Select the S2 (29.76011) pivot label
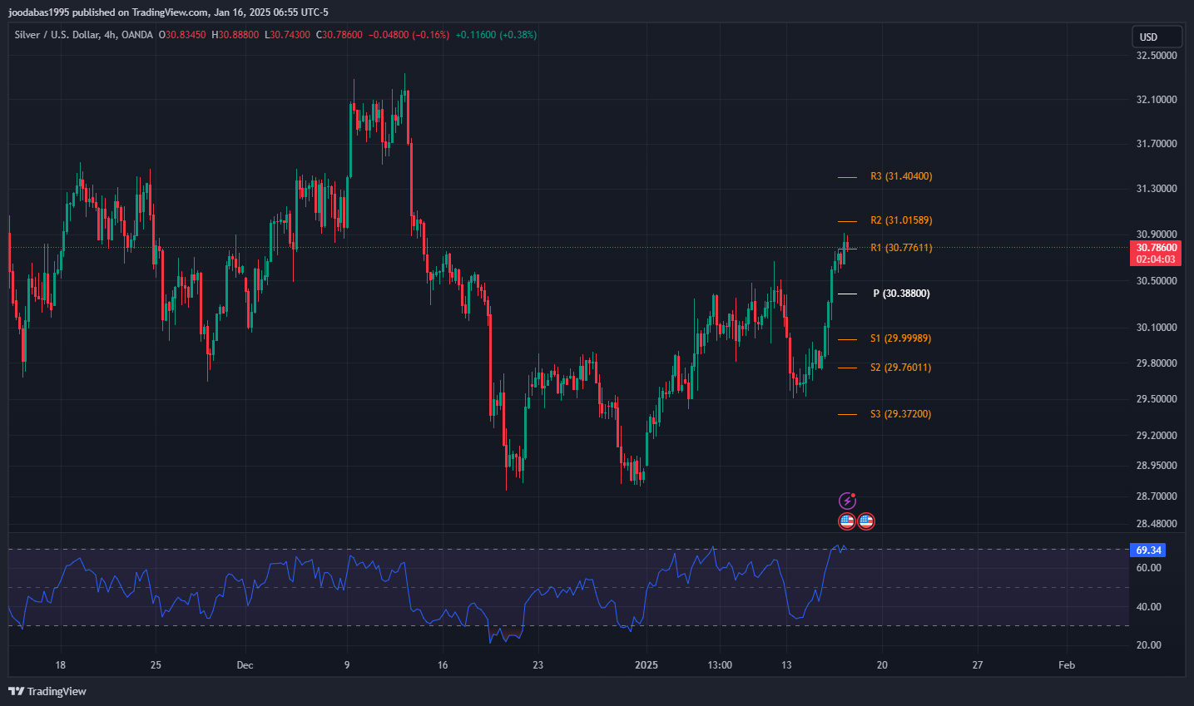The width and height of the screenshot is (1194, 706). [900, 368]
